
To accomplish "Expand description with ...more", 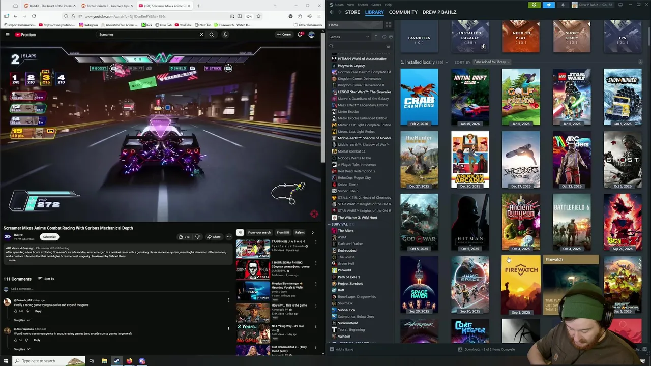I will click(x=11, y=260).
